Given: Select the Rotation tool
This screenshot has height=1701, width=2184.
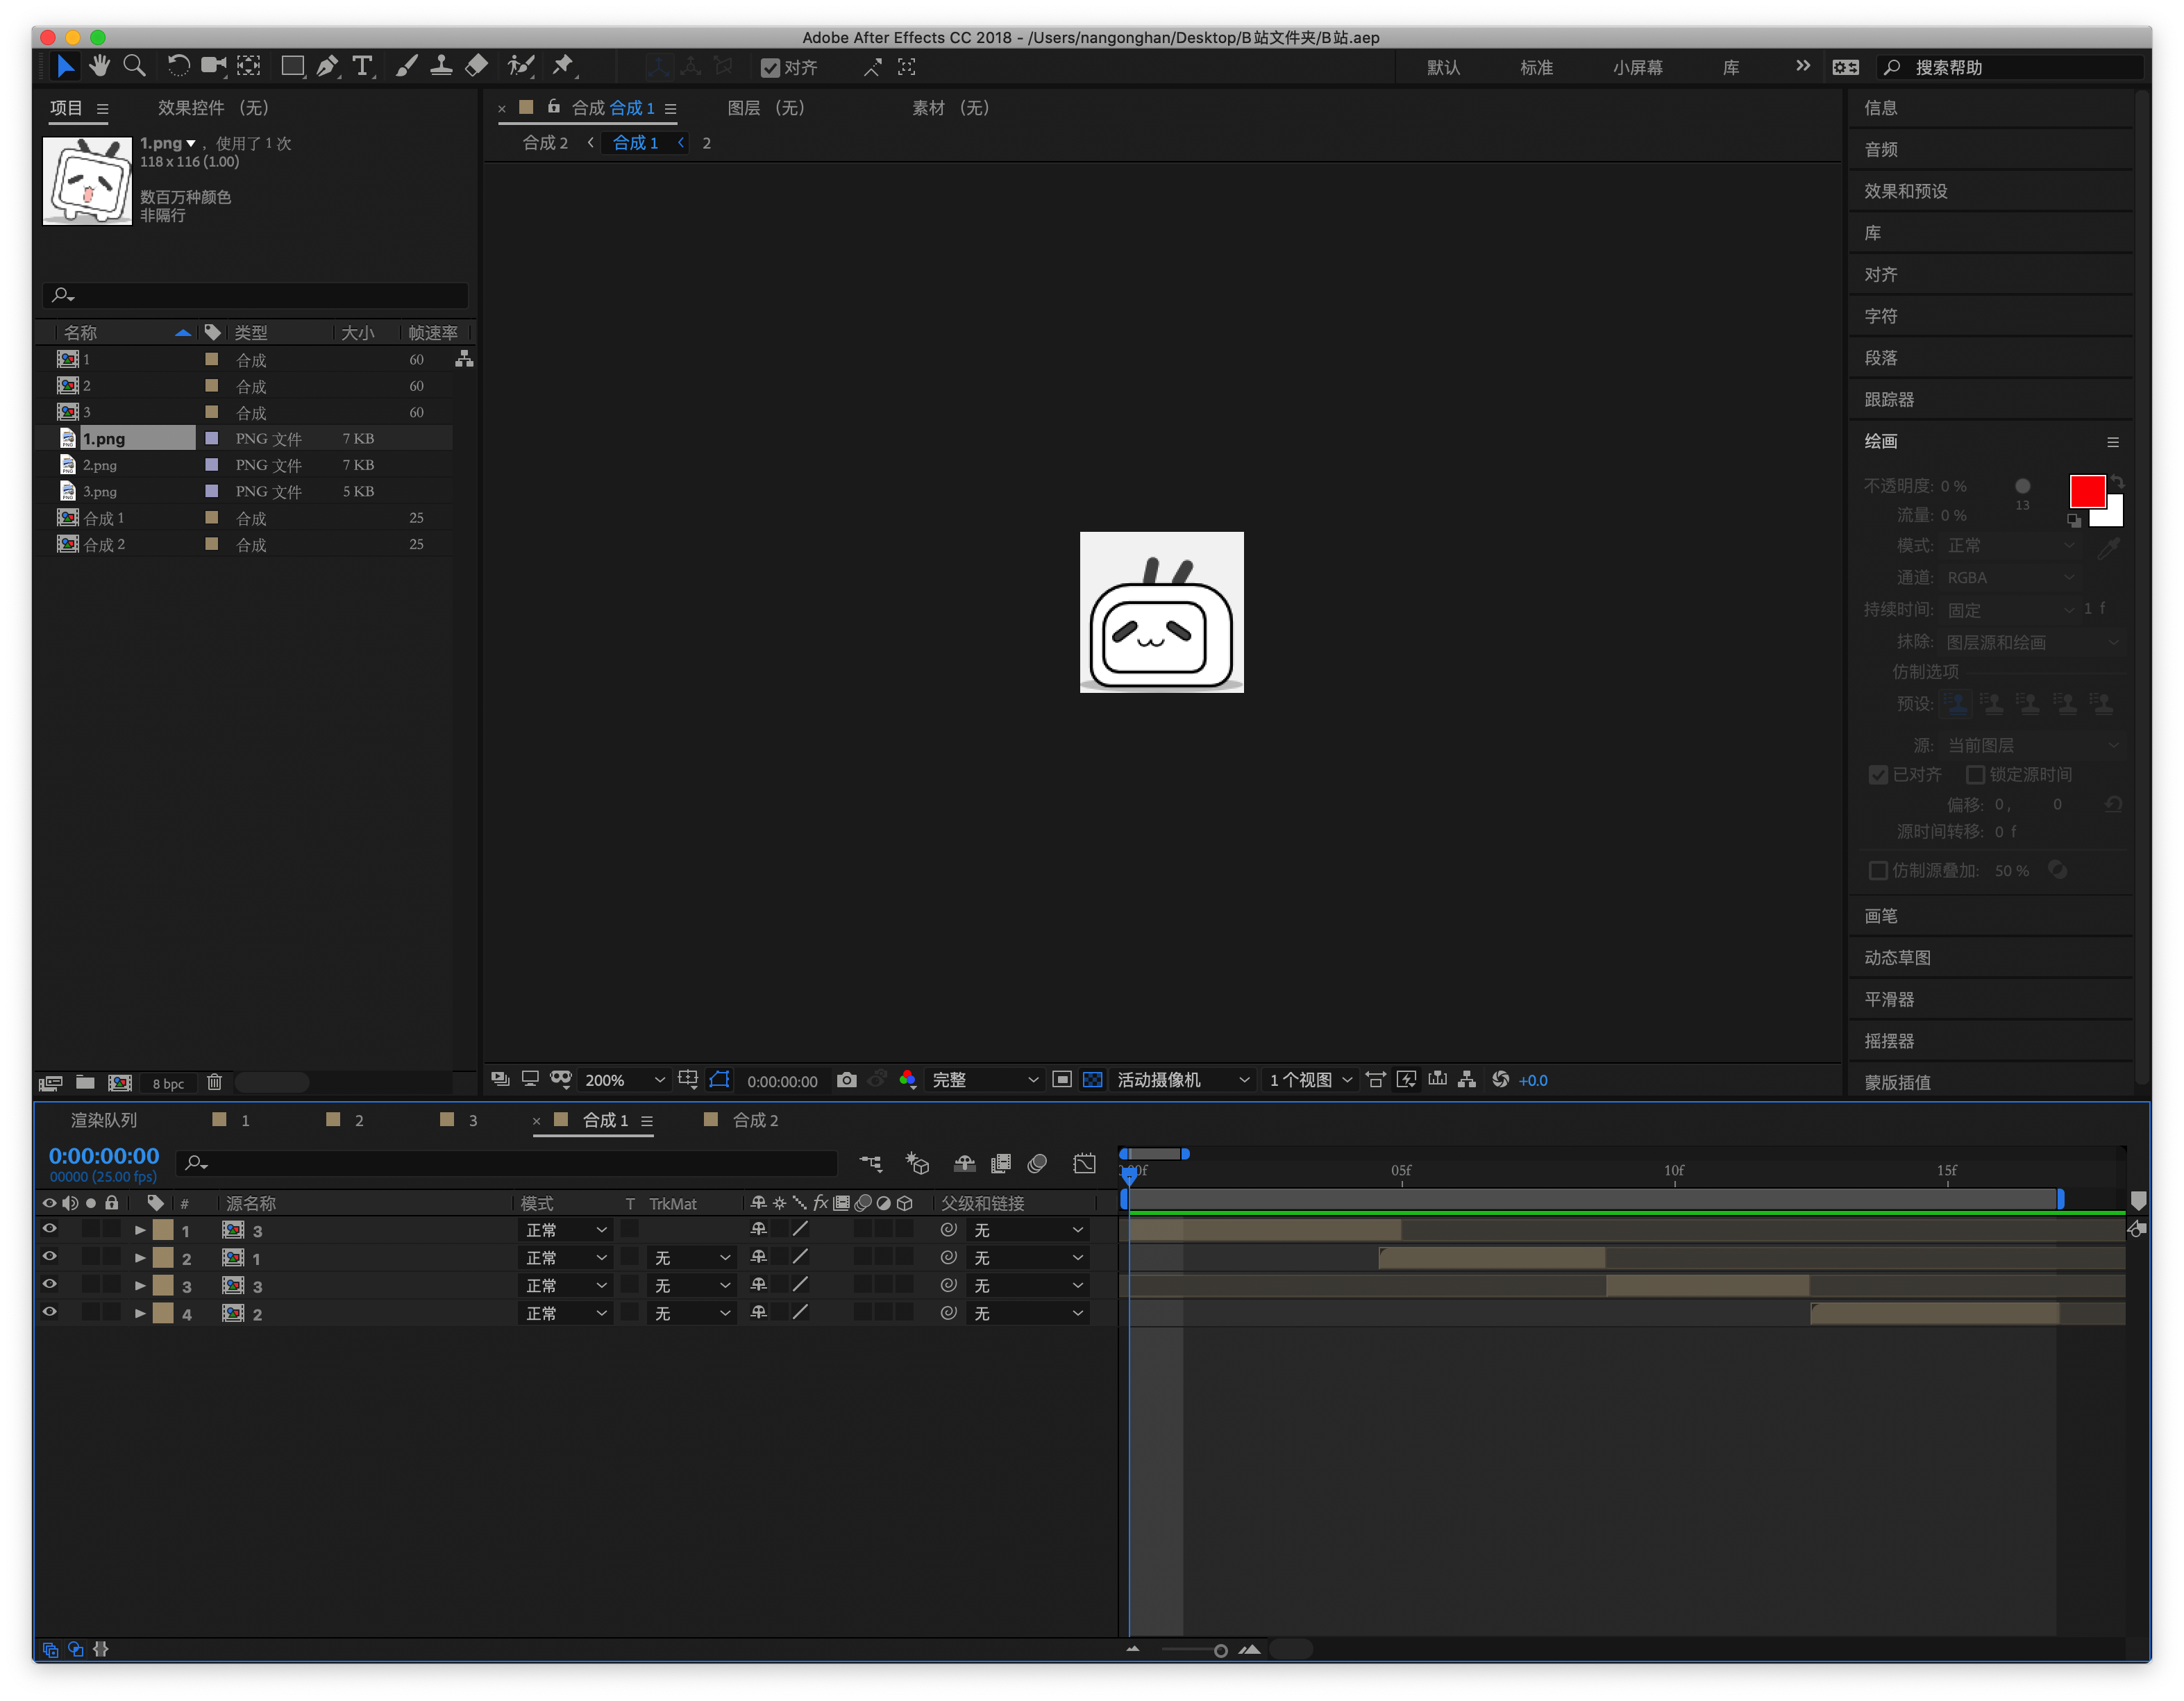Looking at the screenshot, I should 178,66.
